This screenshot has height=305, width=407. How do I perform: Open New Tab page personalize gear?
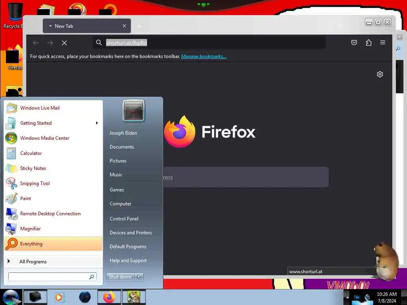coord(380,74)
